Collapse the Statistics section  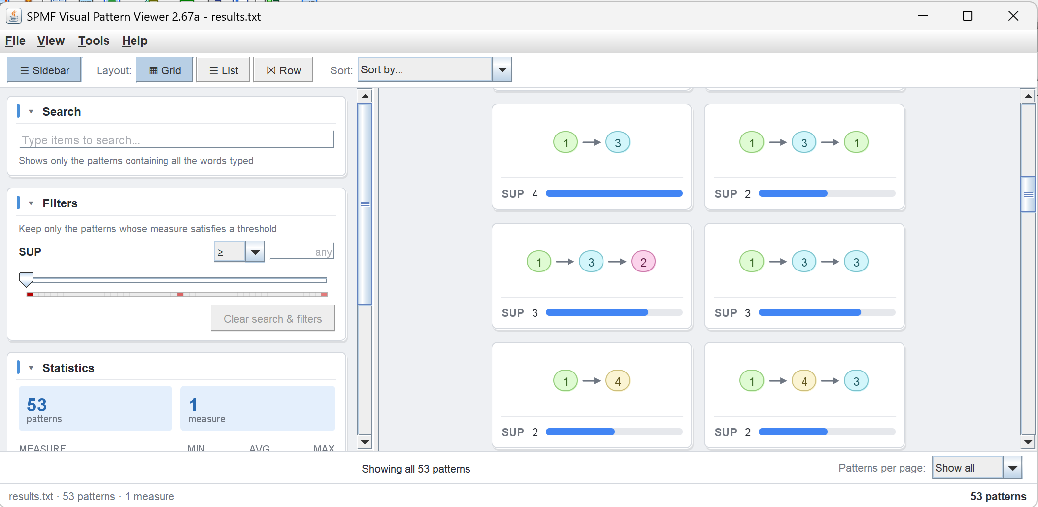tap(31, 368)
